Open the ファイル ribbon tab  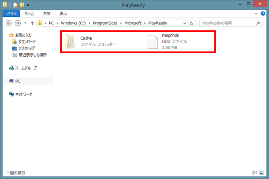click(x=11, y=14)
